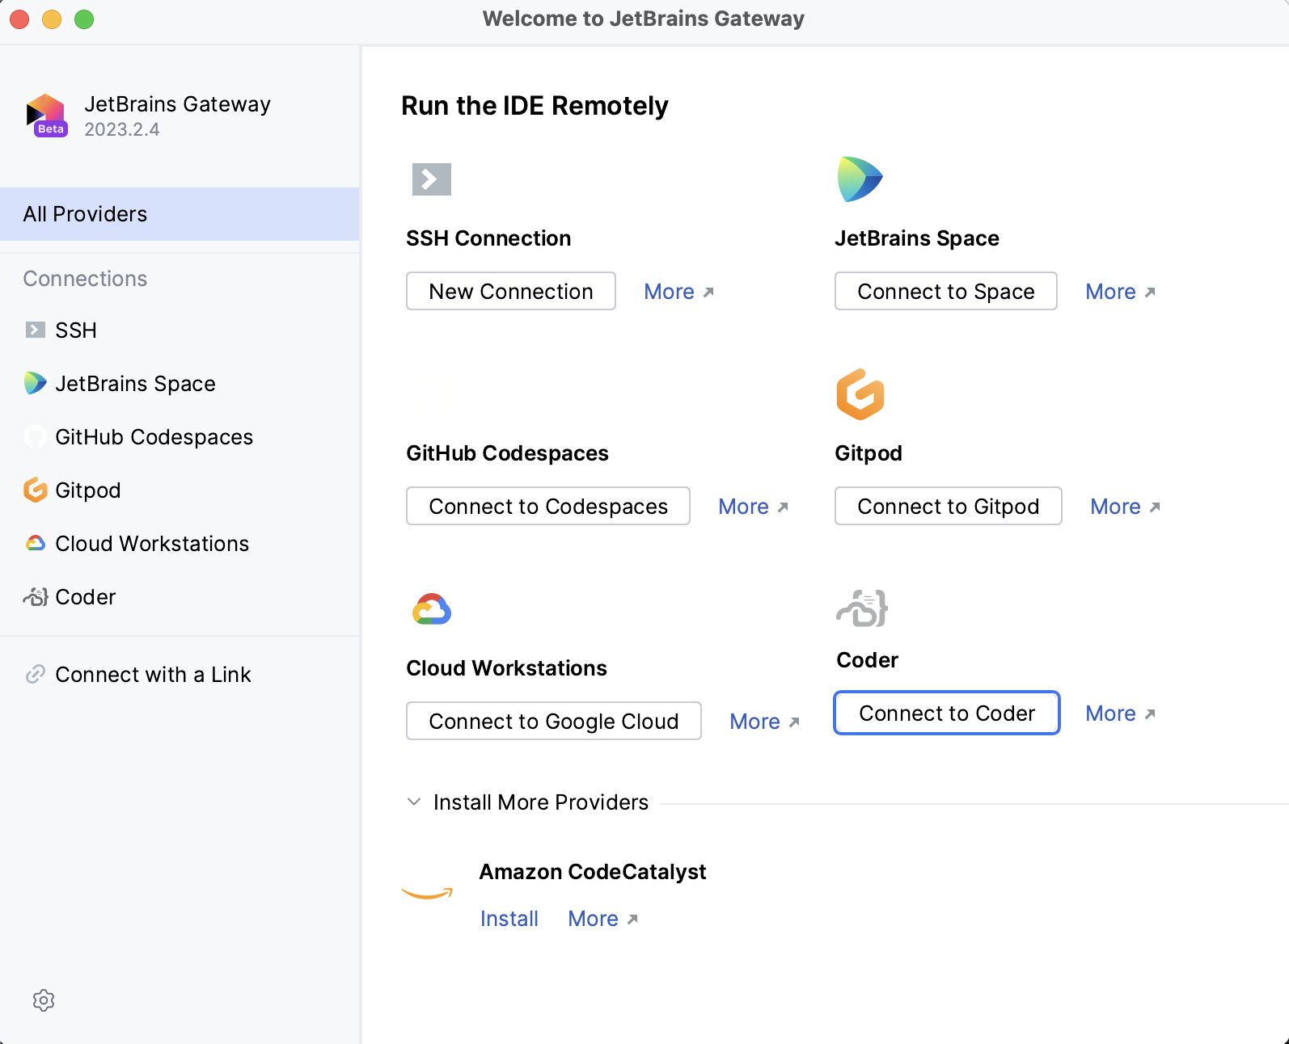Open SSH in the Connections list
The image size is (1289, 1044).
coord(75,330)
